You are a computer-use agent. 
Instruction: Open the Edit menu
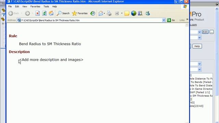[17, 6]
